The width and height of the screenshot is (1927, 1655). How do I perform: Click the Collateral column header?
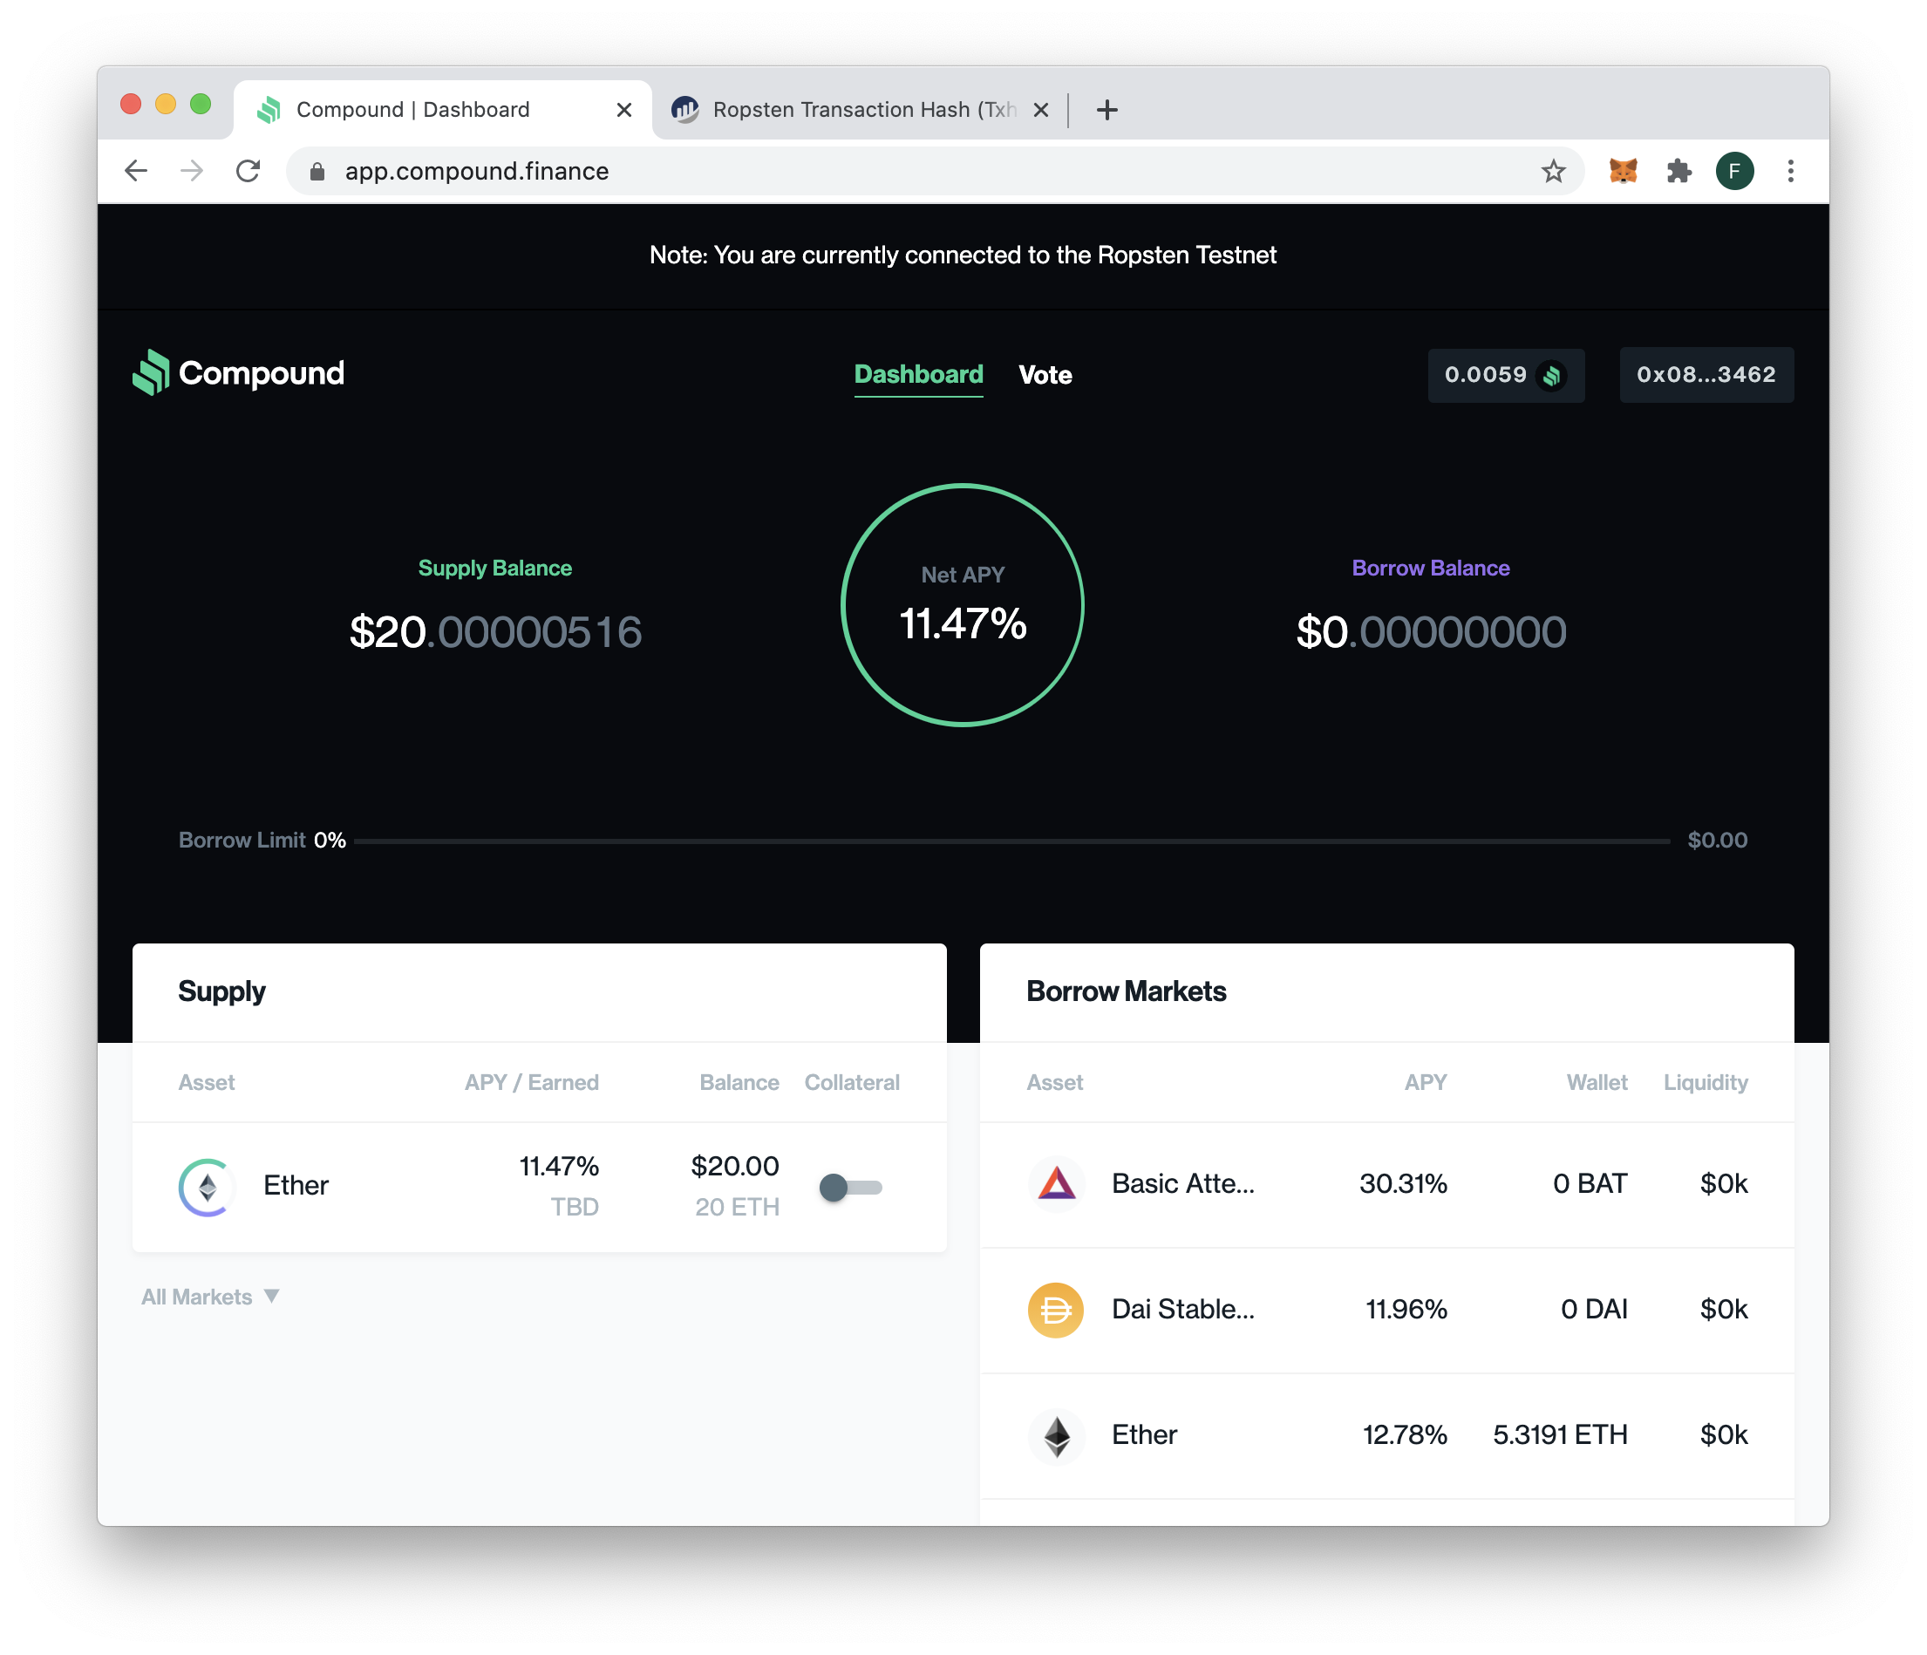[x=851, y=1083]
